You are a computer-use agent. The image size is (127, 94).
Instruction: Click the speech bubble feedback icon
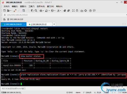[94, 11]
